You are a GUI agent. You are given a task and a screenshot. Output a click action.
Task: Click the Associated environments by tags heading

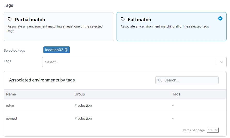tap(42, 80)
